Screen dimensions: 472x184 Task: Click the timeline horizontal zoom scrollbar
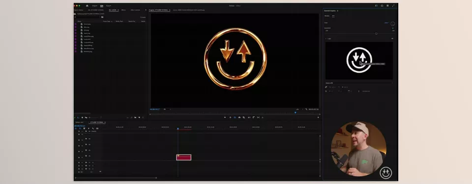(116, 178)
